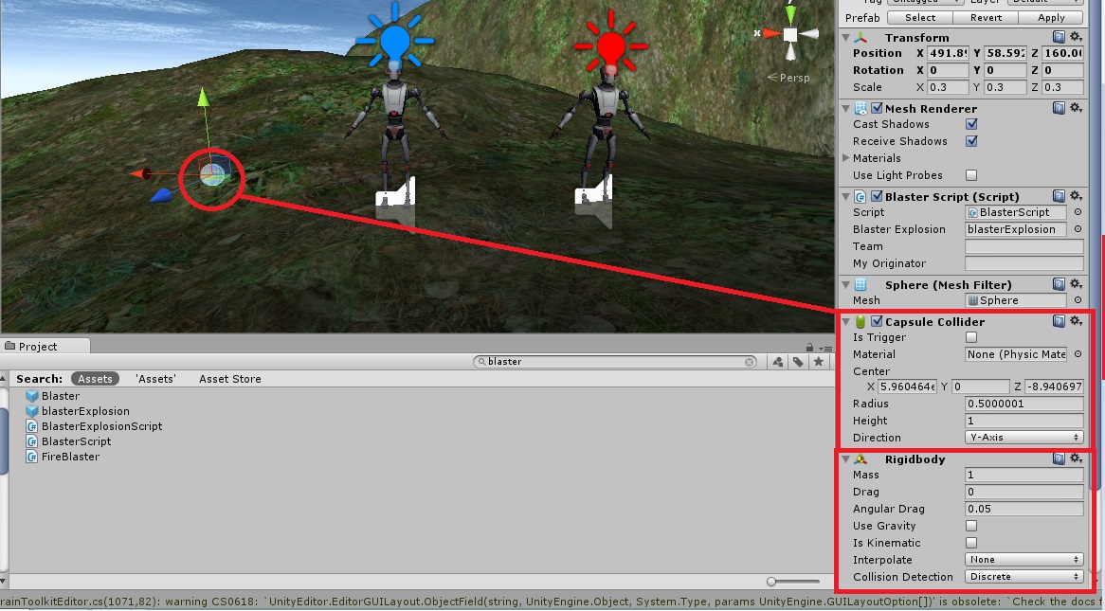This screenshot has width=1105, height=611.
Task: Open the Direction Y-Axis dropdown
Action: tap(1023, 437)
